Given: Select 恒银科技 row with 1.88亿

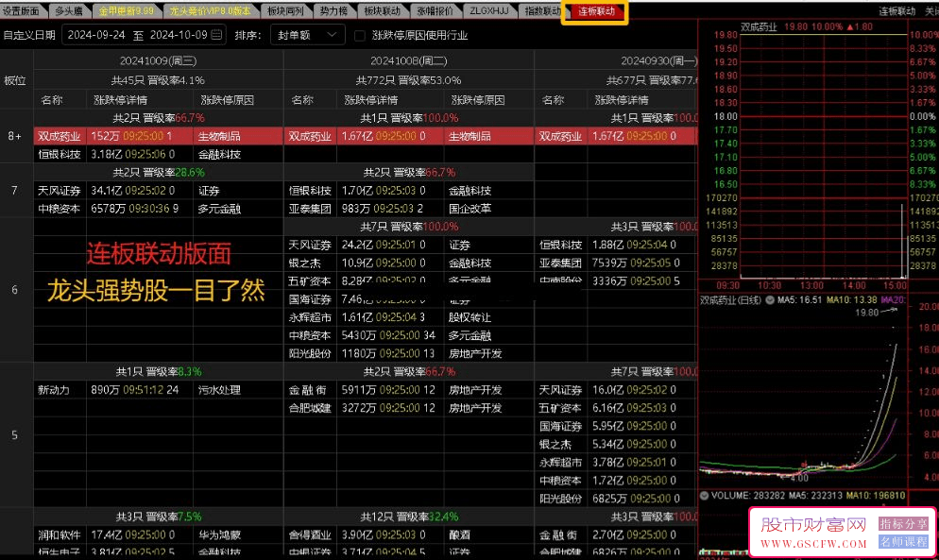Looking at the screenshot, I should [x=616, y=245].
